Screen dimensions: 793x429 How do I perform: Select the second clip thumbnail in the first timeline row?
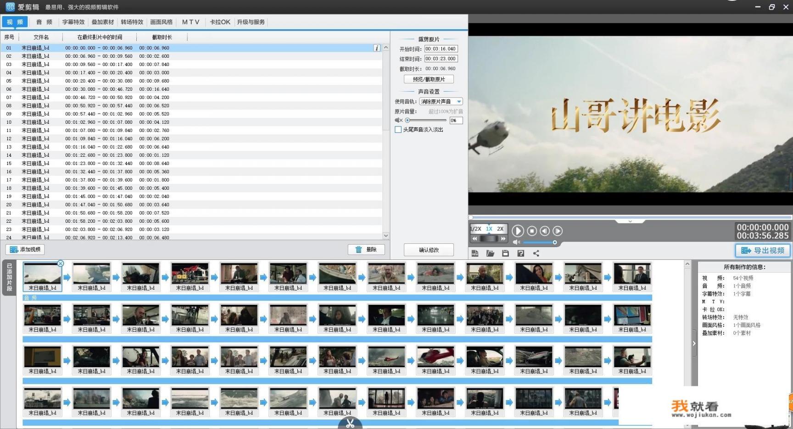click(x=92, y=277)
